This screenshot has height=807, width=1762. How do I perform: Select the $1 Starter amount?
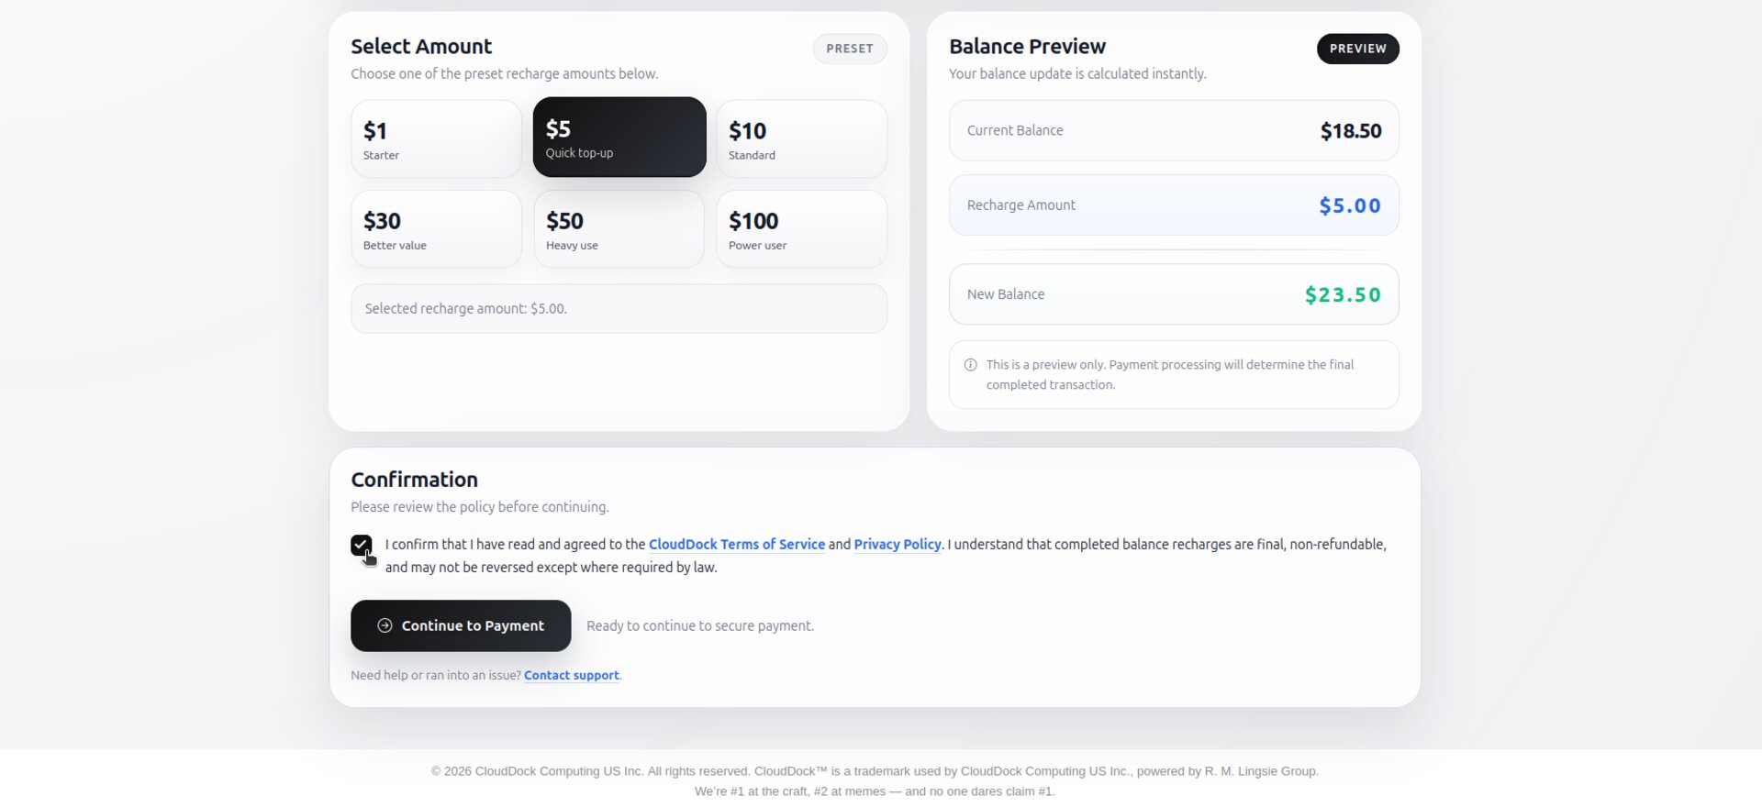tap(436, 139)
